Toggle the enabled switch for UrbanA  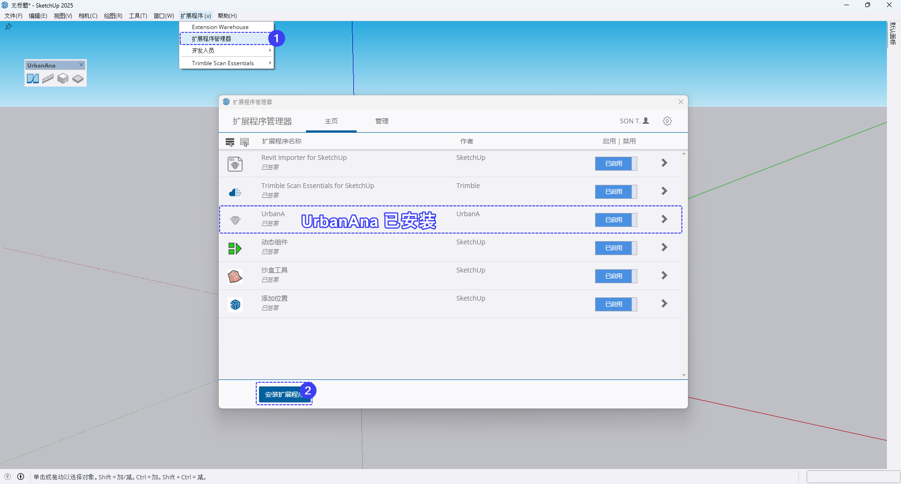coord(616,220)
